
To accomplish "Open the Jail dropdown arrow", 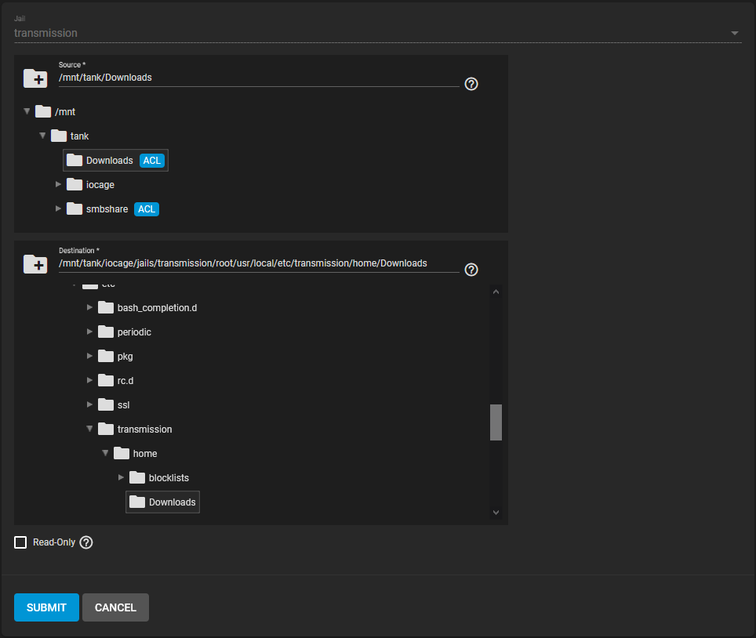I will (734, 33).
